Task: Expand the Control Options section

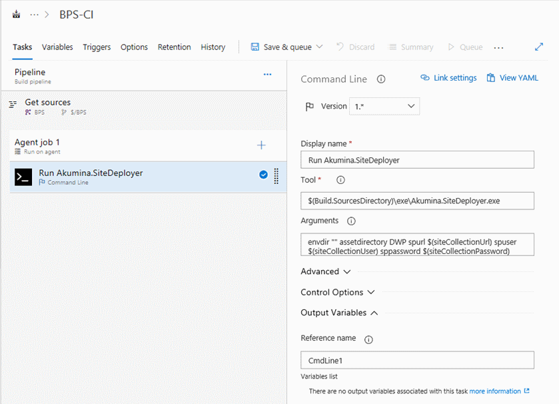Action: point(338,293)
